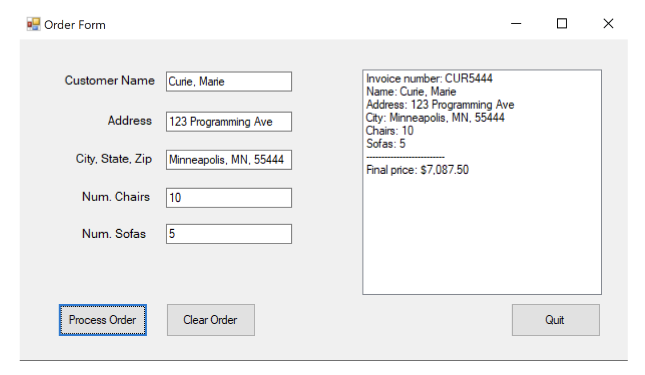This screenshot has height=375, width=645.
Task: Clear the order with Clear Order
Action: coord(211,320)
